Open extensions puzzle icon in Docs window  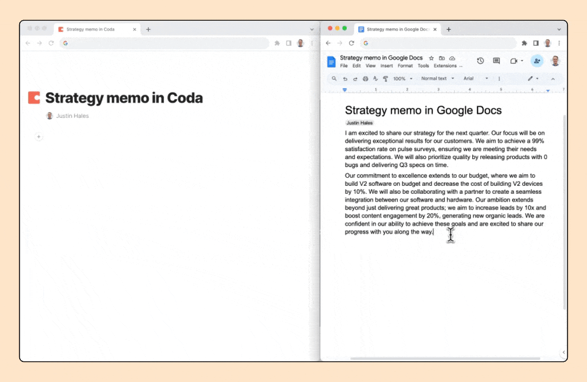click(x=524, y=43)
